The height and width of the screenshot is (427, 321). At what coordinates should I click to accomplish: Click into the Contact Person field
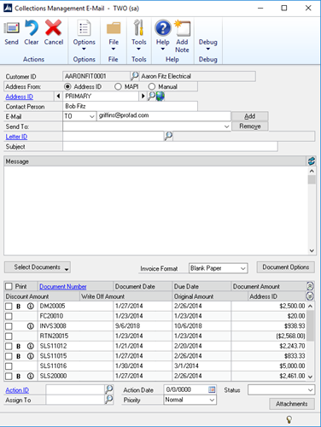tap(130, 106)
